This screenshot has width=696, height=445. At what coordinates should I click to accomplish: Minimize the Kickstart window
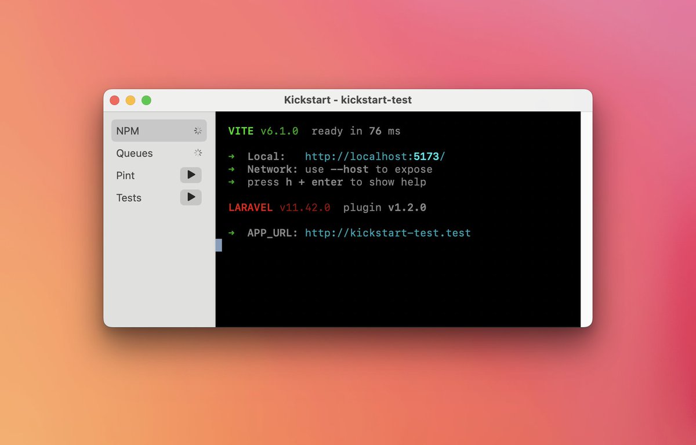[130, 100]
